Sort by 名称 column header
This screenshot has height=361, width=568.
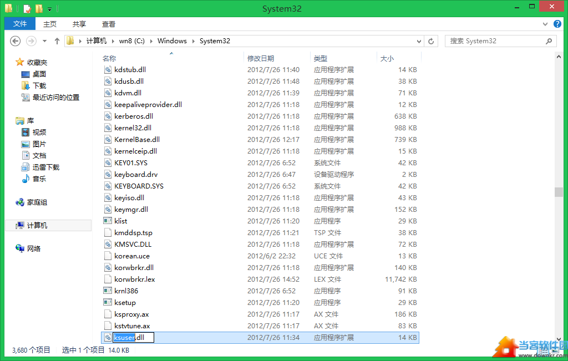point(109,58)
